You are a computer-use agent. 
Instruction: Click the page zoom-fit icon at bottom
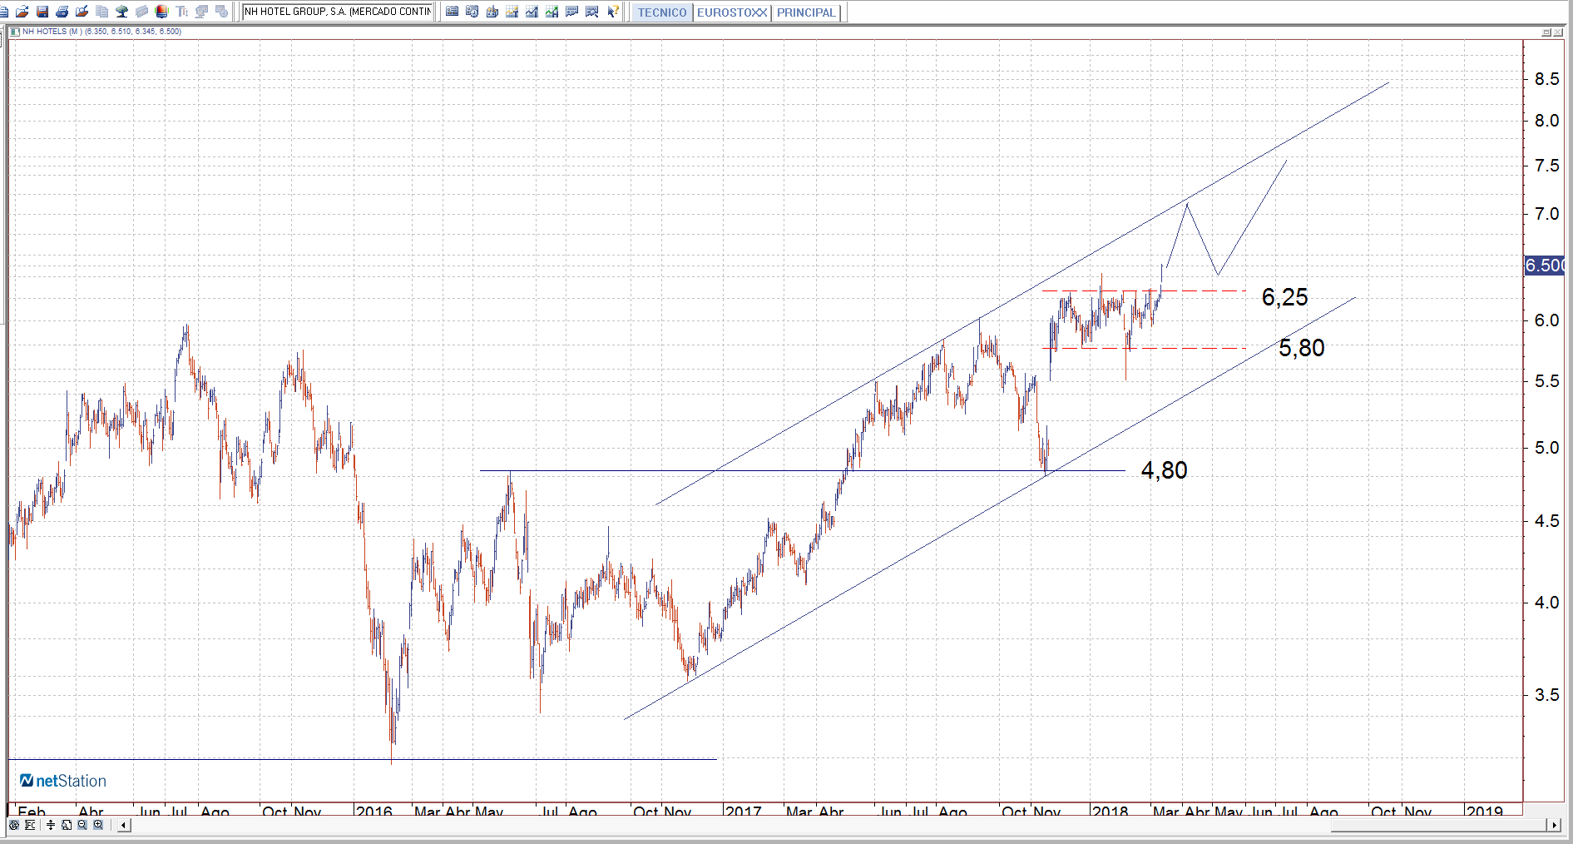(67, 825)
